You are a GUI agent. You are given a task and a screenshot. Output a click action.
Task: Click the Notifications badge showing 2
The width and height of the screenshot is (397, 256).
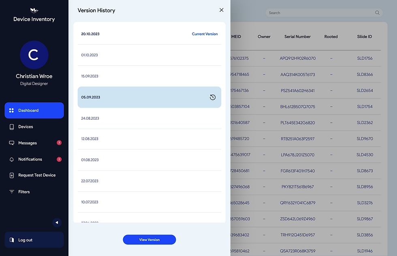[x=59, y=159]
